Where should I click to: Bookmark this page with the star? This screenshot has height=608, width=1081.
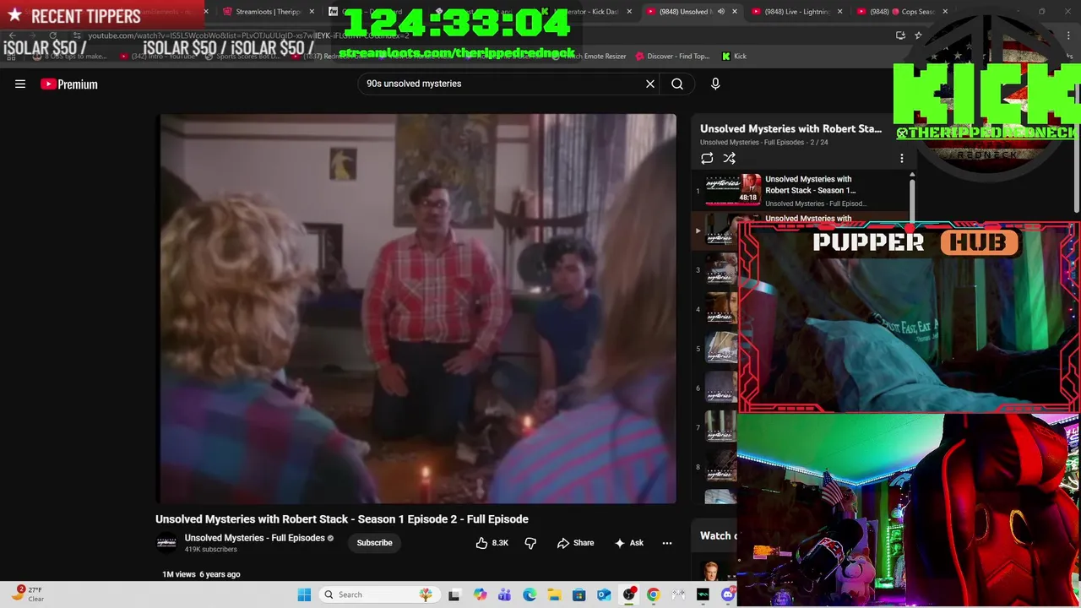click(918, 35)
